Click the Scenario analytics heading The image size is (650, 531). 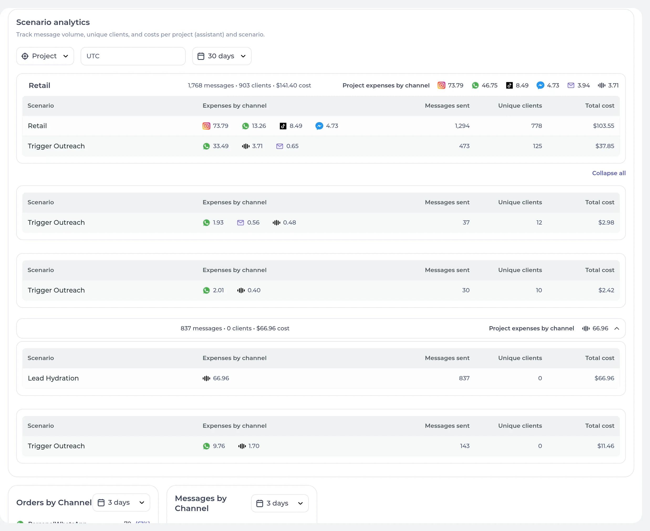tap(53, 22)
